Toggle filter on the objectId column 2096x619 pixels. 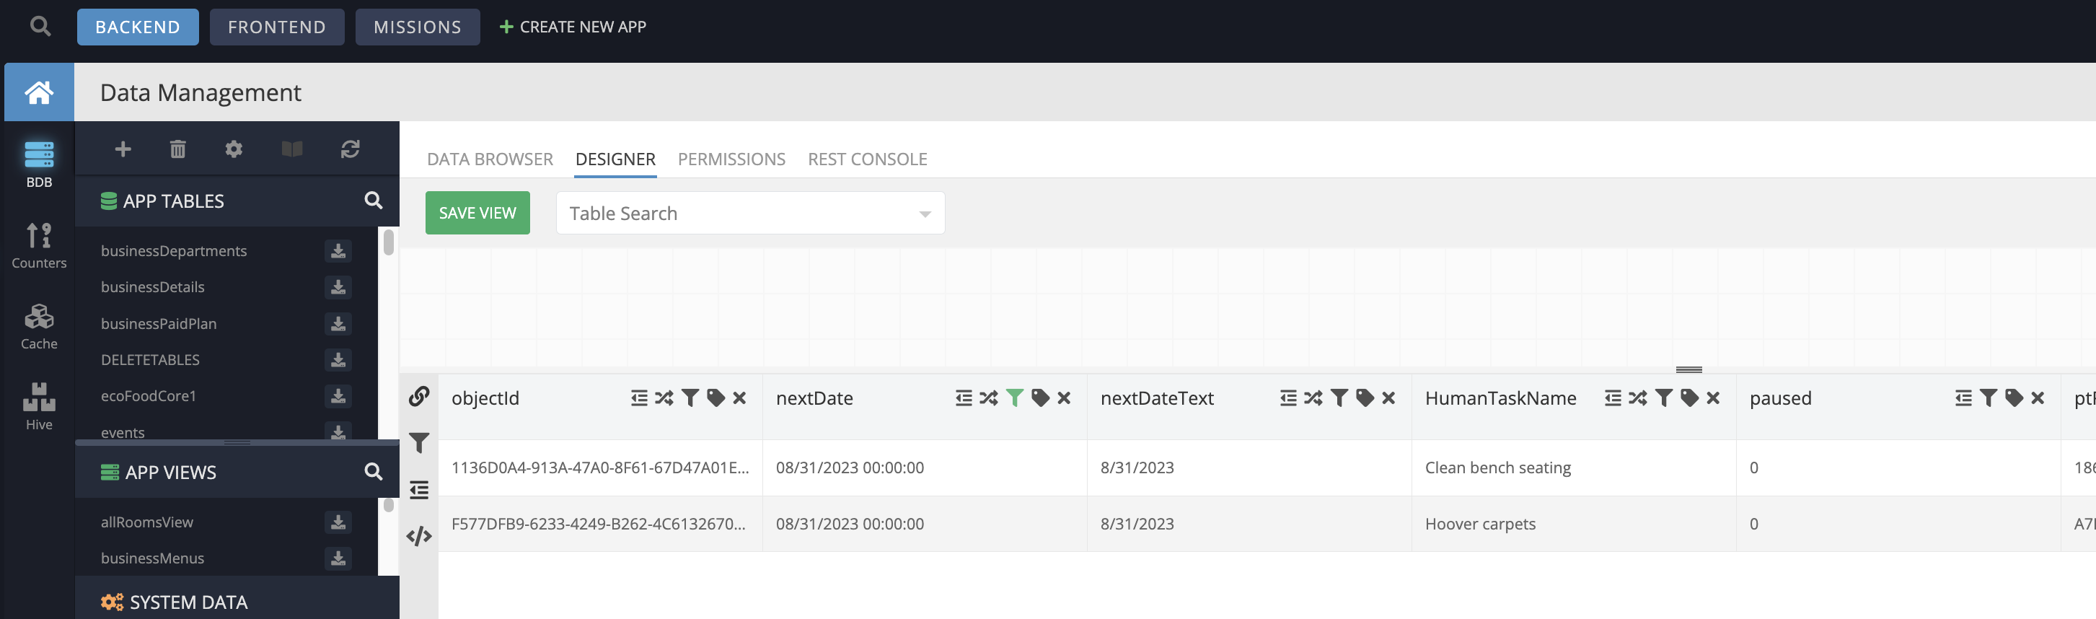tap(690, 398)
